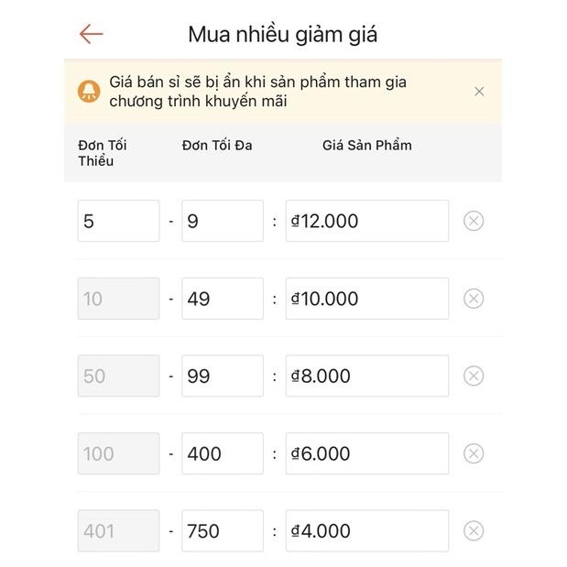Edit minimum order field showing 5
567x567 pixels.
click(x=118, y=221)
